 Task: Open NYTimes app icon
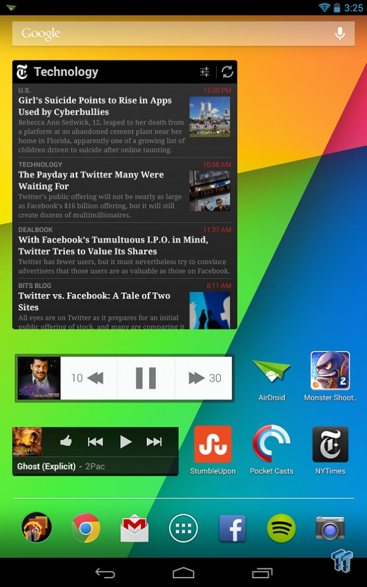pyautogui.click(x=330, y=450)
